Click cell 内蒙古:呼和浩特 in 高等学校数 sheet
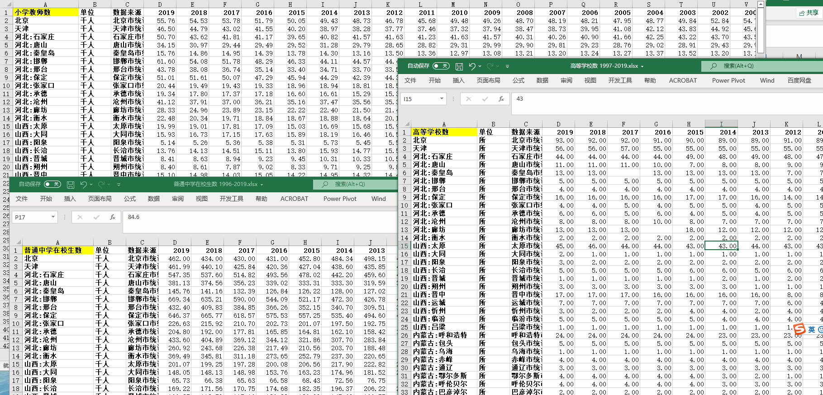 click(444, 335)
